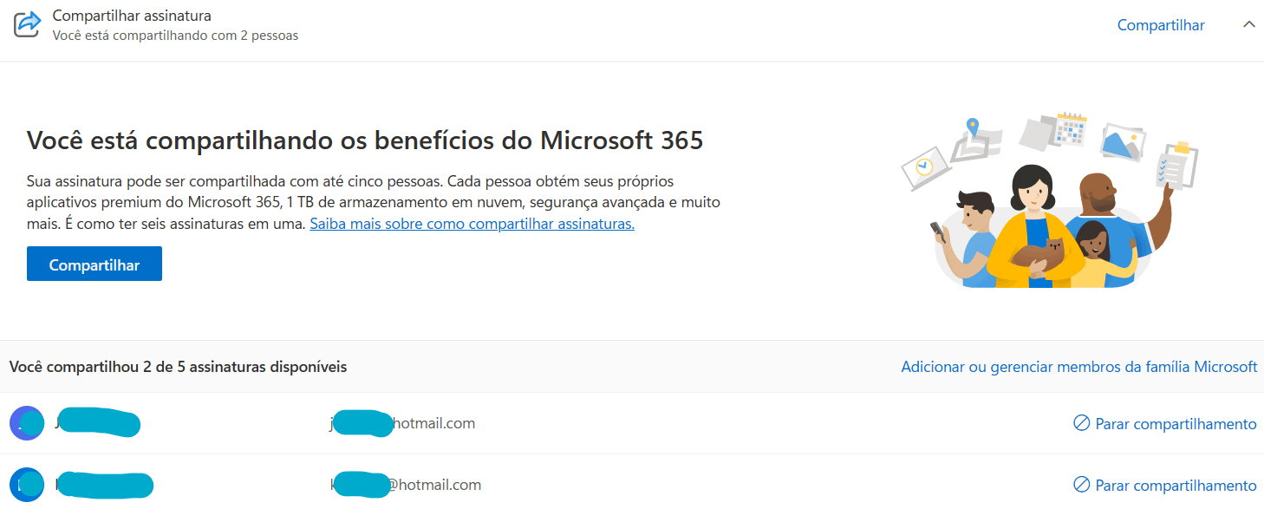Click the stop icon for the second member
This screenshot has height=509, width=1264.
click(x=1081, y=485)
